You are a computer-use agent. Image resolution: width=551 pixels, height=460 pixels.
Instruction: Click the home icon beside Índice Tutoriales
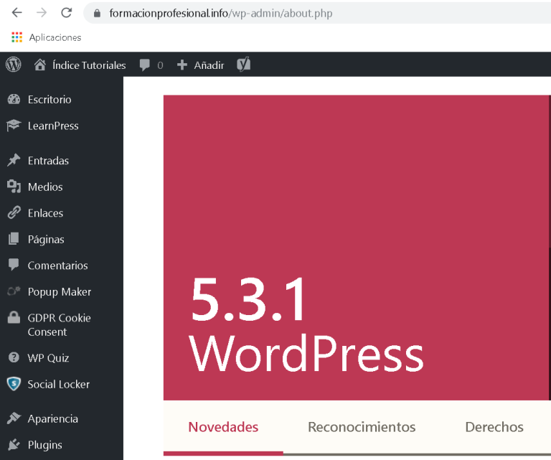coord(40,65)
